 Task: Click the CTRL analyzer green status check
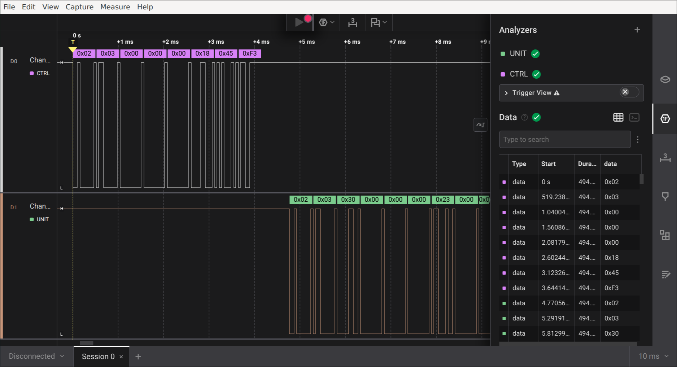tap(536, 74)
